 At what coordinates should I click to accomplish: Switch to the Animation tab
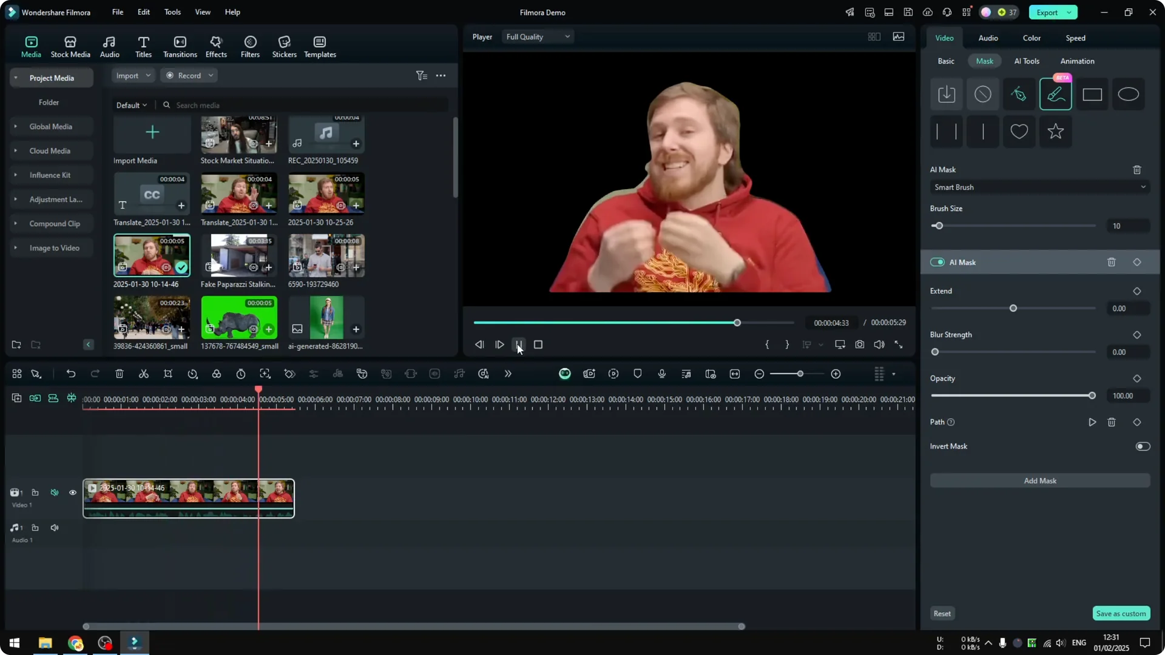(1076, 61)
